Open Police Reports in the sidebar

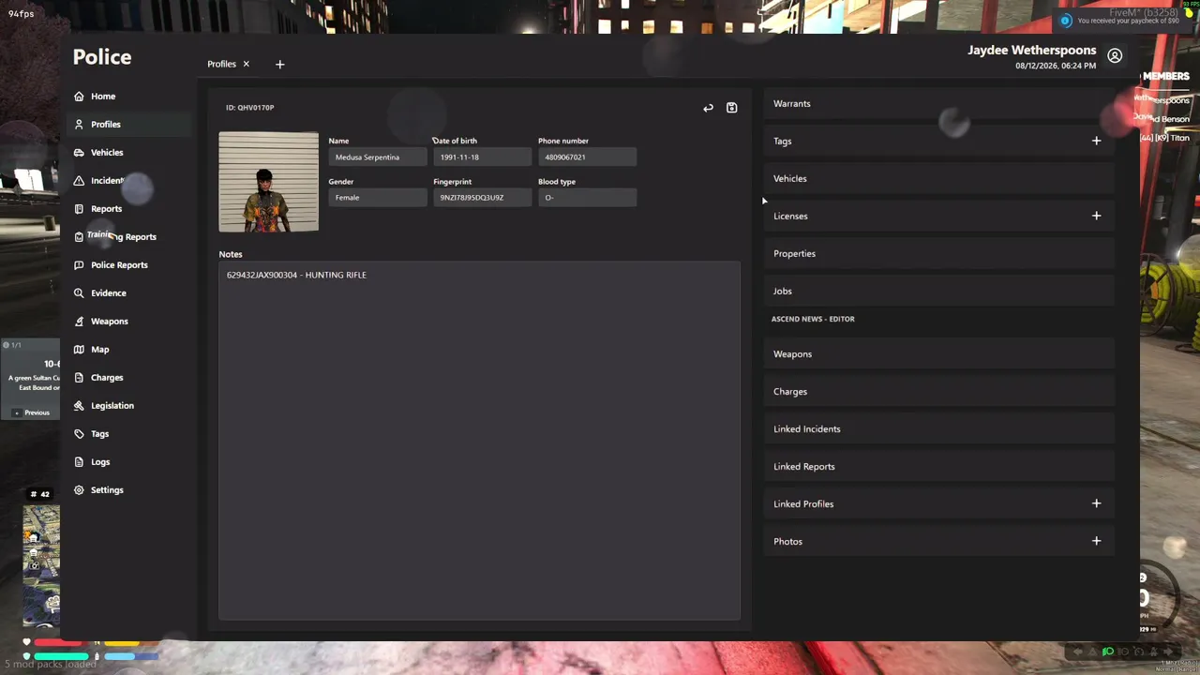[129, 264]
